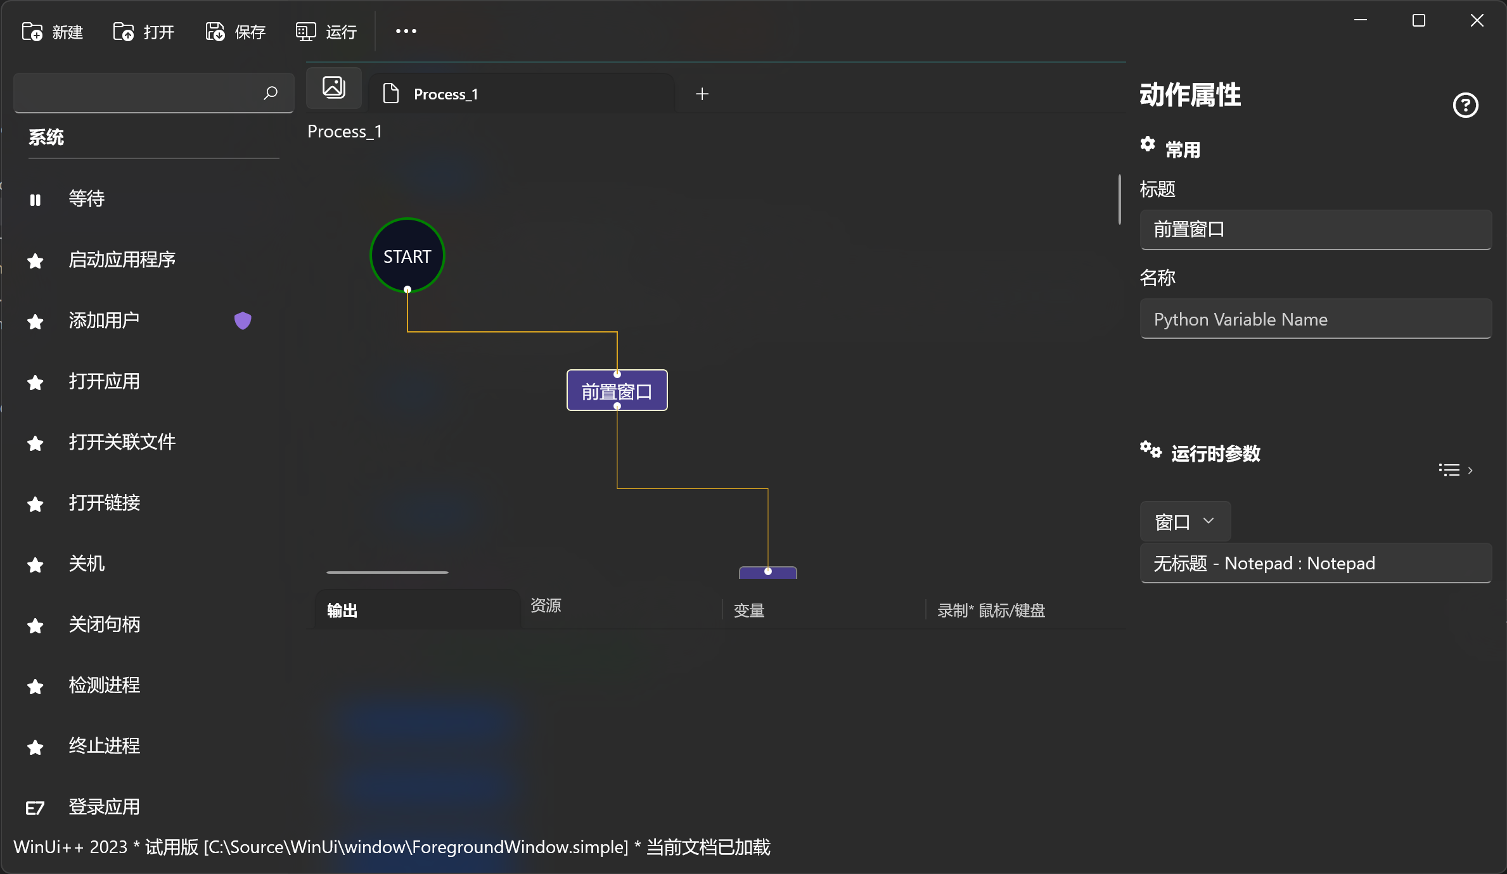Expand 运行时参数 with its chevron

[x=1470, y=469]
